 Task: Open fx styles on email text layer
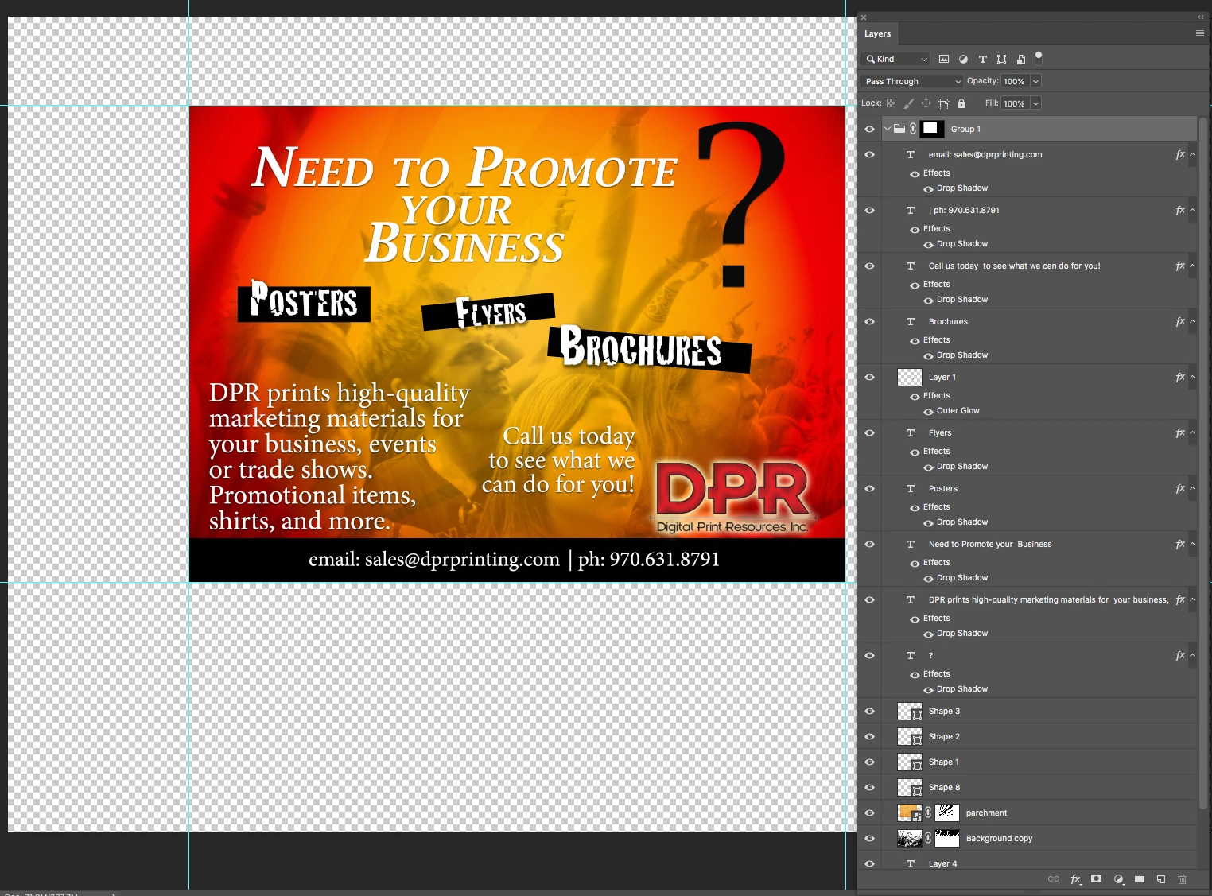[1180, 154]
